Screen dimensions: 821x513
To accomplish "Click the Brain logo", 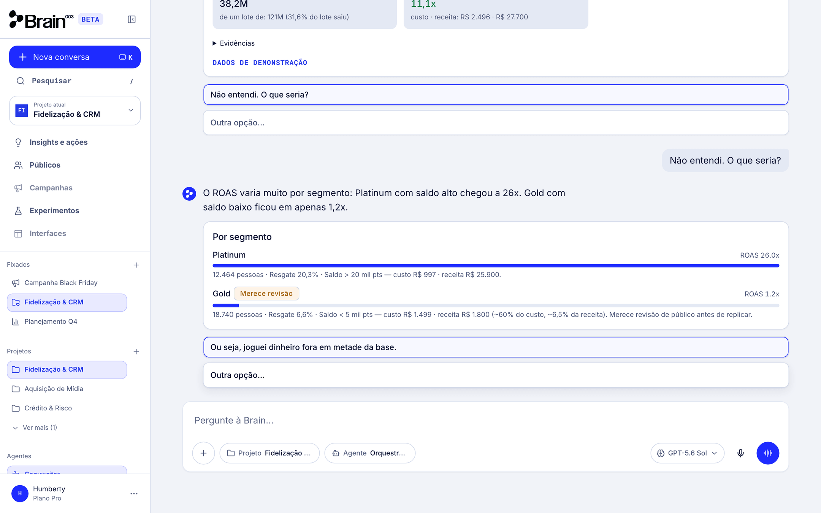I will pyautogui.click(x=41, y=19).
